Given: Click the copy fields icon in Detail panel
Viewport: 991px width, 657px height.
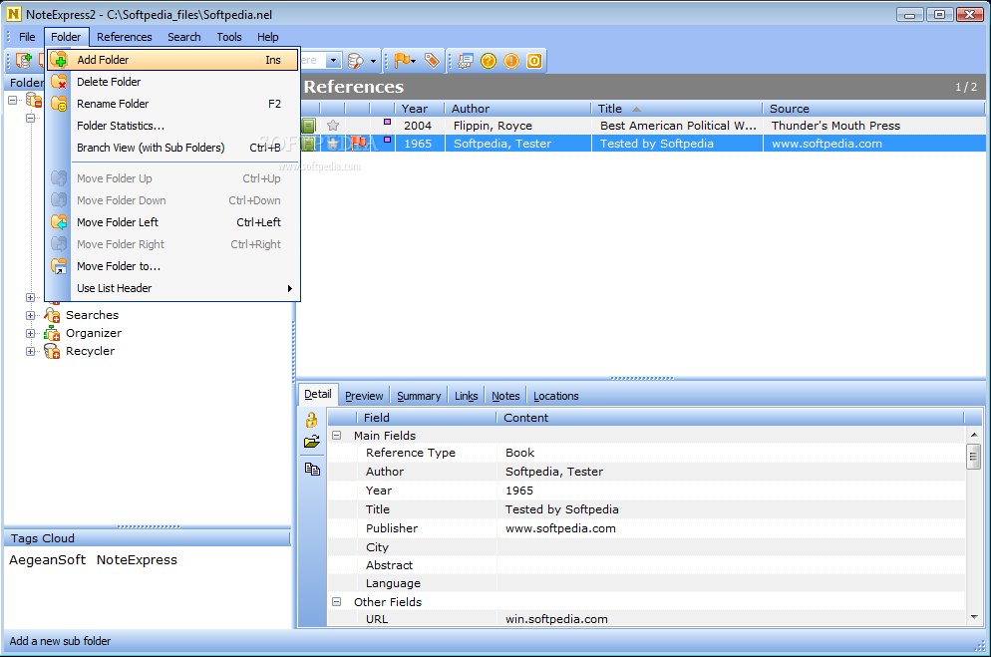Looking at the screenshot, I should click(x=312, y=469).
